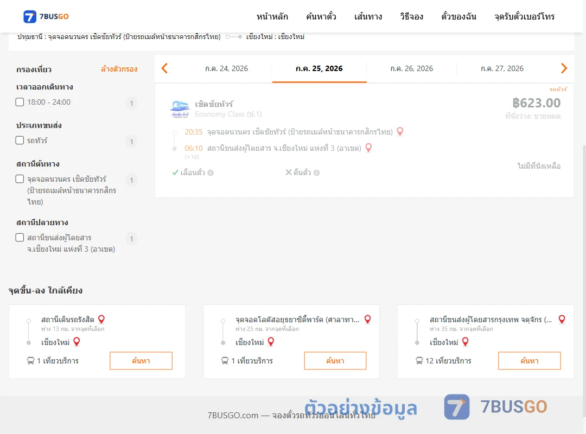The width and height of the screenshot is (586, 434).
Task: Click the 7BUSGO logo in header
Action: coord(46,16)
